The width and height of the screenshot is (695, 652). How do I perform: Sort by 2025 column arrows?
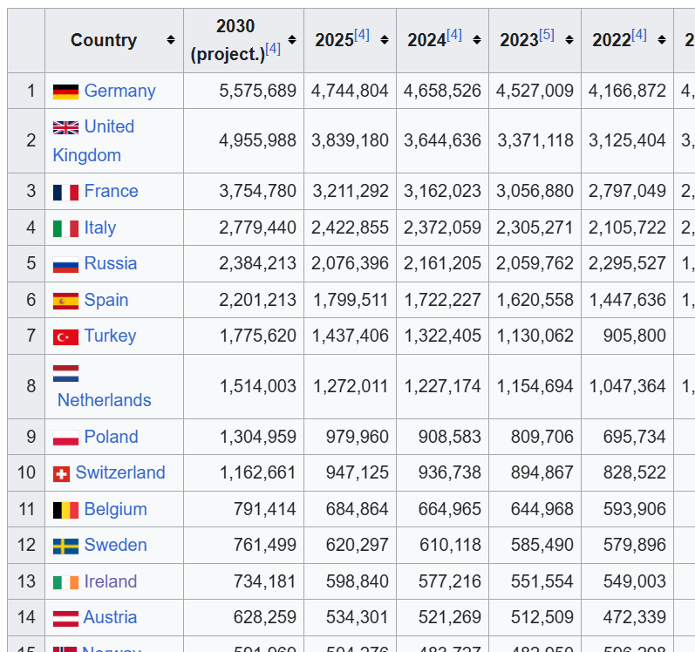[385, 40]
